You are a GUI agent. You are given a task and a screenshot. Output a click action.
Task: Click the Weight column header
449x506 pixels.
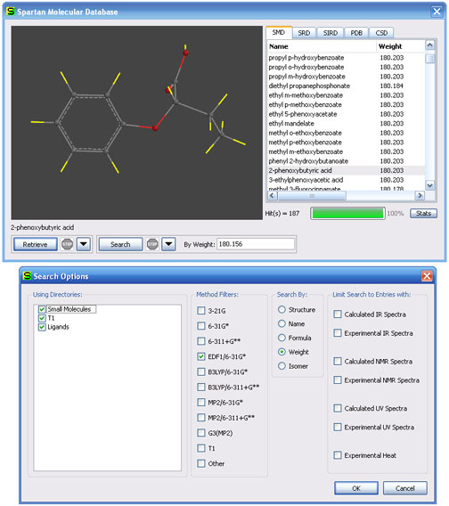(x=401, y=46)
